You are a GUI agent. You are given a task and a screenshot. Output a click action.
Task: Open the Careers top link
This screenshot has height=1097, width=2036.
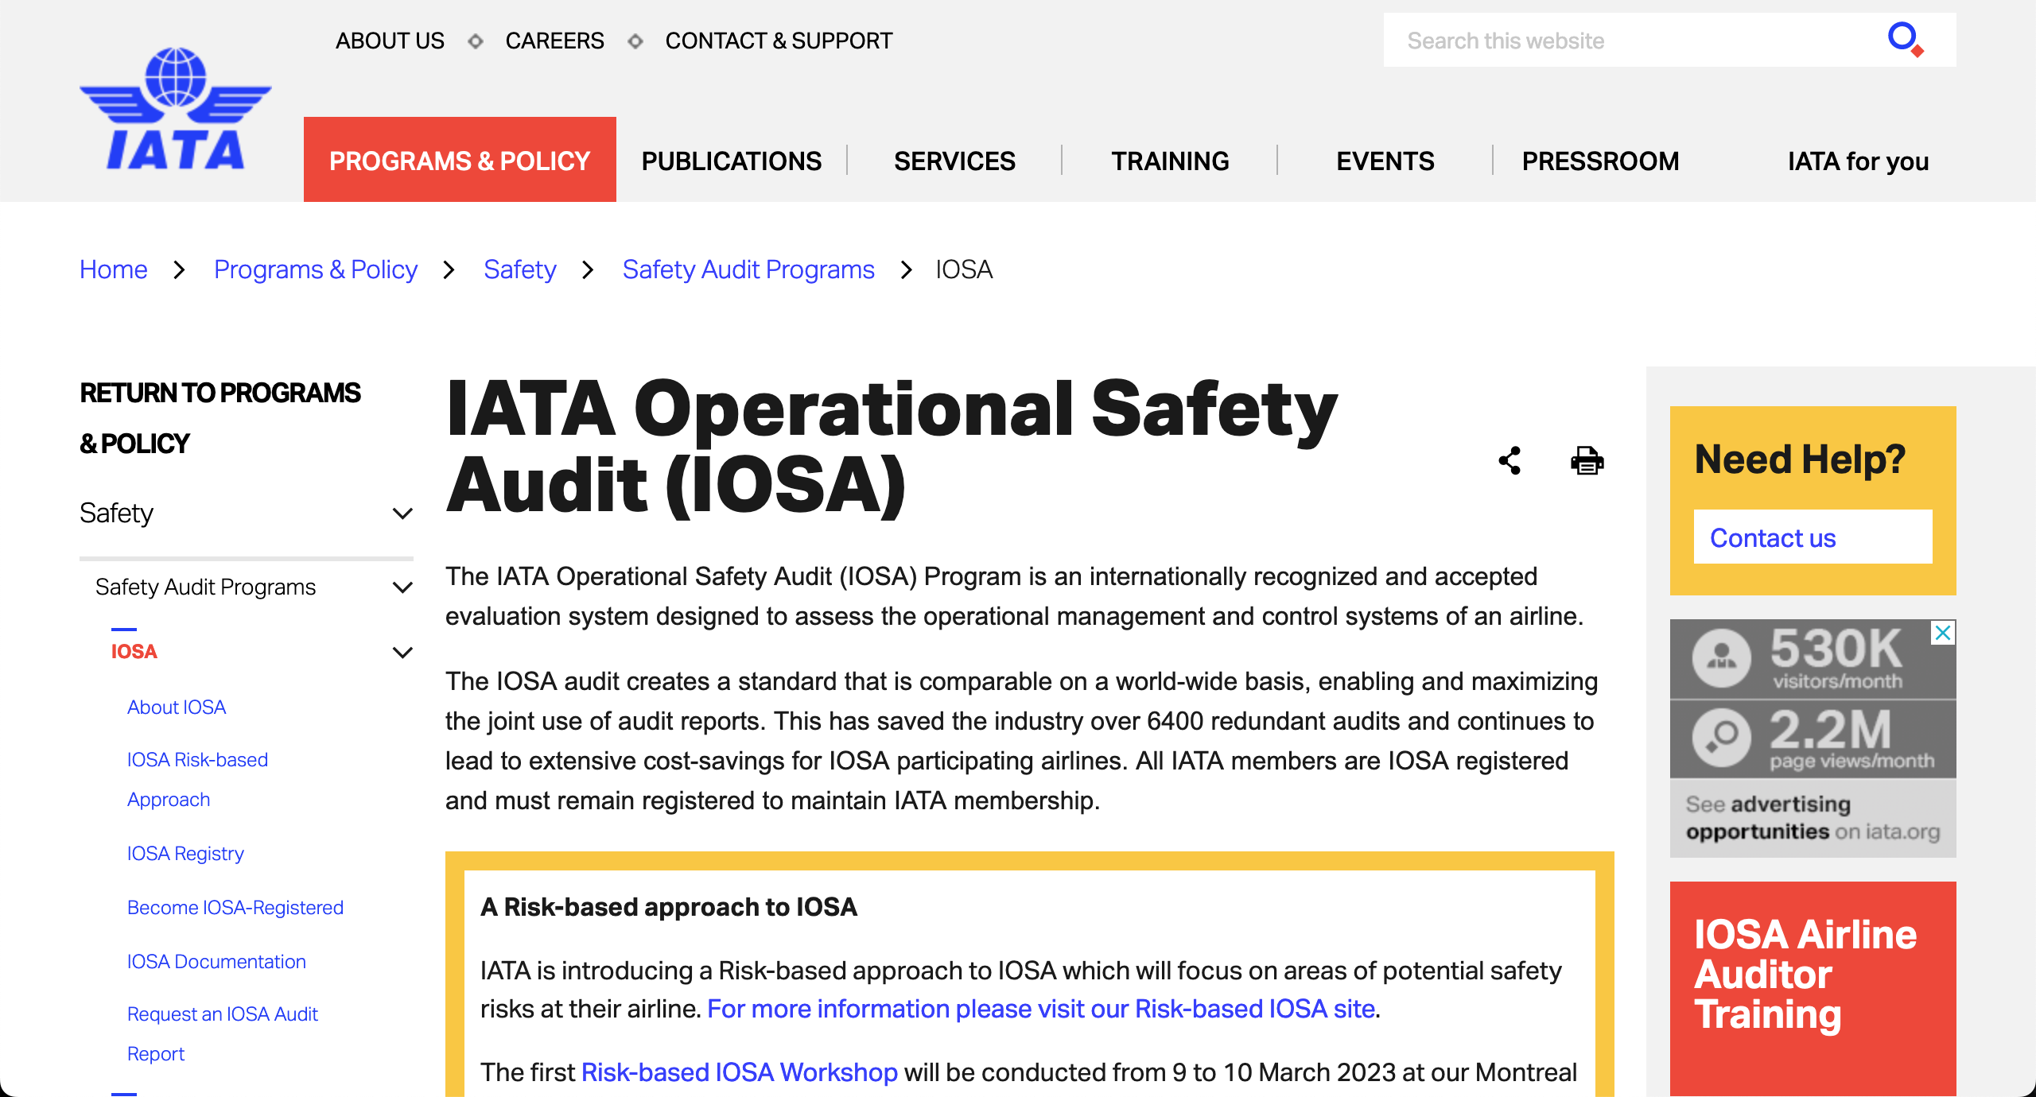[x=554, y=41]
